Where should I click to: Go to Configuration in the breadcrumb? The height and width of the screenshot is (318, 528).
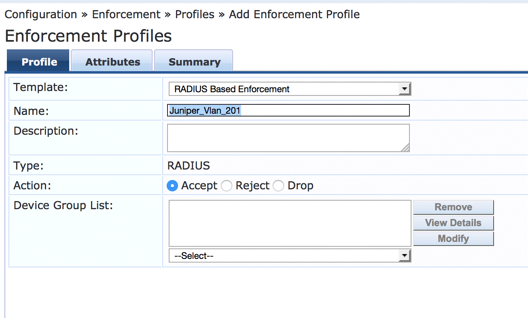(40, 15)
